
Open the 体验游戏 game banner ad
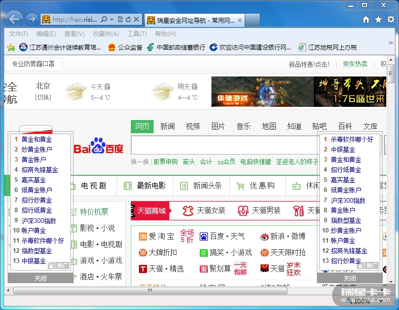tap(262, 92)
